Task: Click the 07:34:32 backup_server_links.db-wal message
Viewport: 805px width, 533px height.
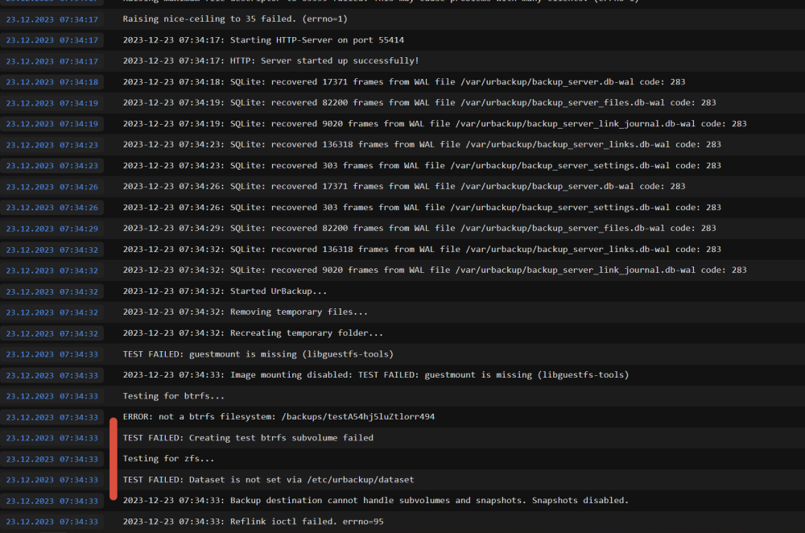Action: 422,249
